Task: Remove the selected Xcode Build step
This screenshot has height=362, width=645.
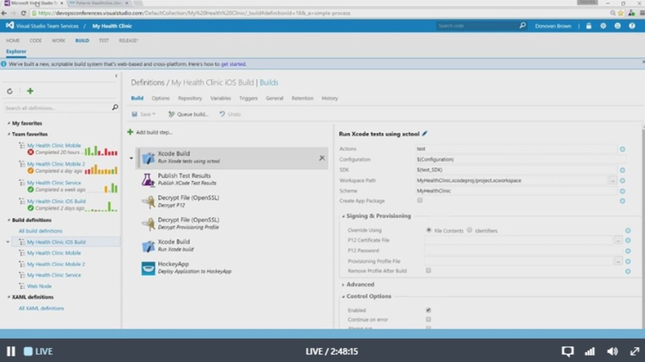Action: pyautogui.click(x=322, y=158)
